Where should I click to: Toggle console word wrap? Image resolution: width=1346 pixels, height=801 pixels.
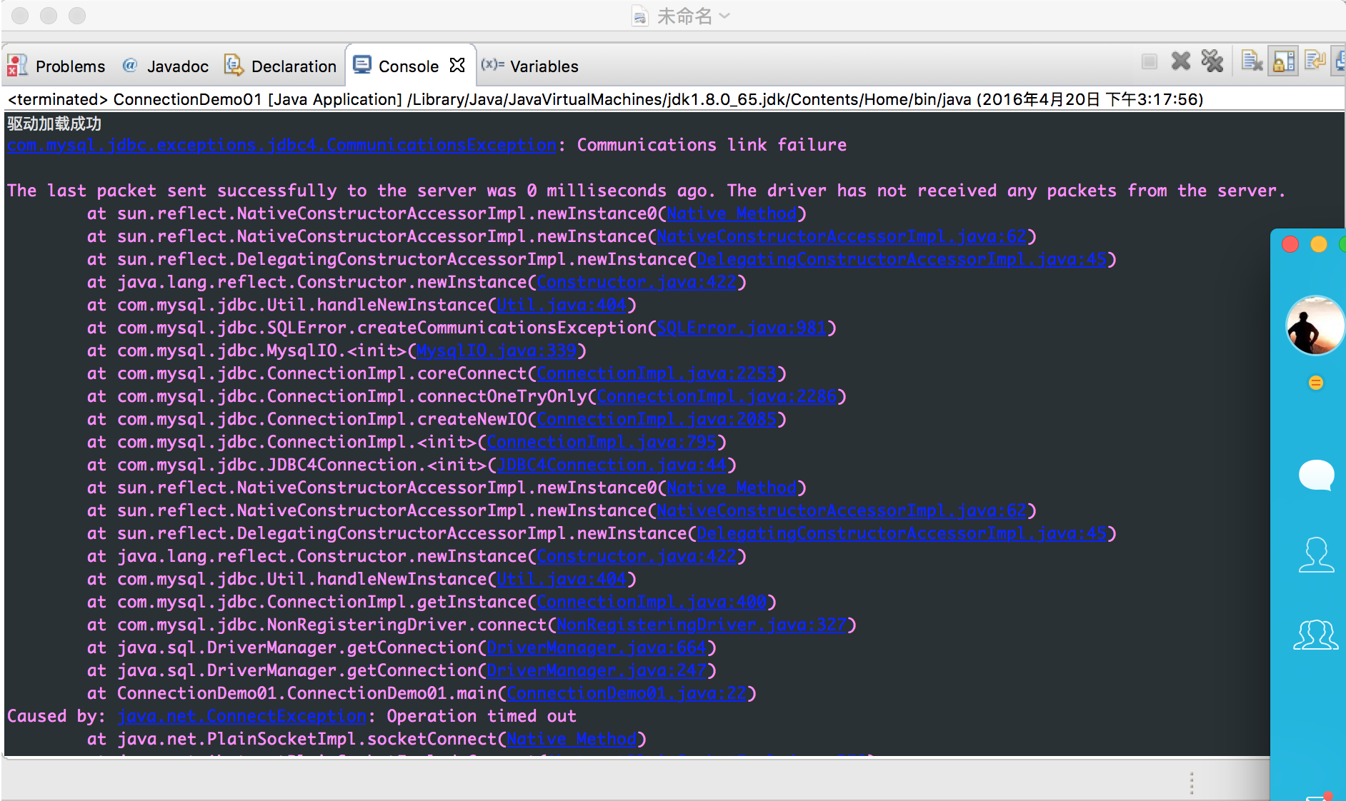click(x=1315, y=61)
